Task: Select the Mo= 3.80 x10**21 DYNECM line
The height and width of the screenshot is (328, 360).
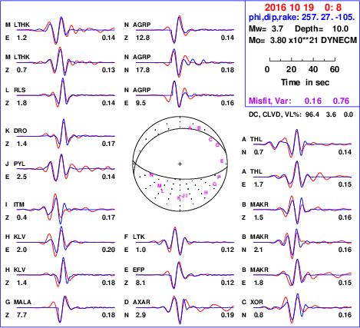Action: (302, 40)
